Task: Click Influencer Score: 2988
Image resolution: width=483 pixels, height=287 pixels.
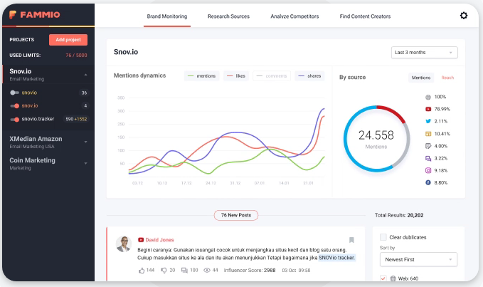Action: [x=250, y=271]
